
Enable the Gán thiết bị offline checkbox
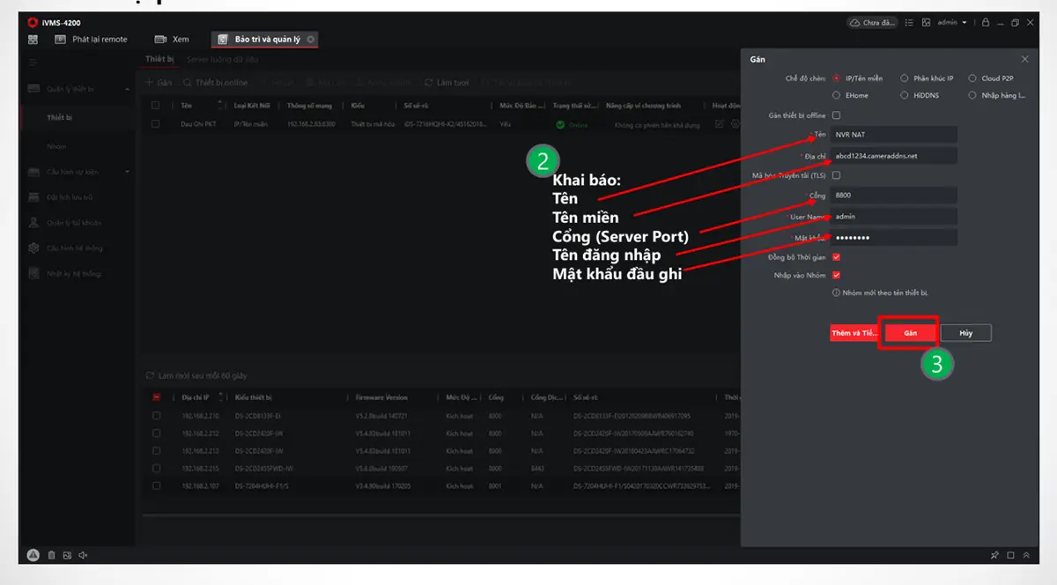[836, 115]
